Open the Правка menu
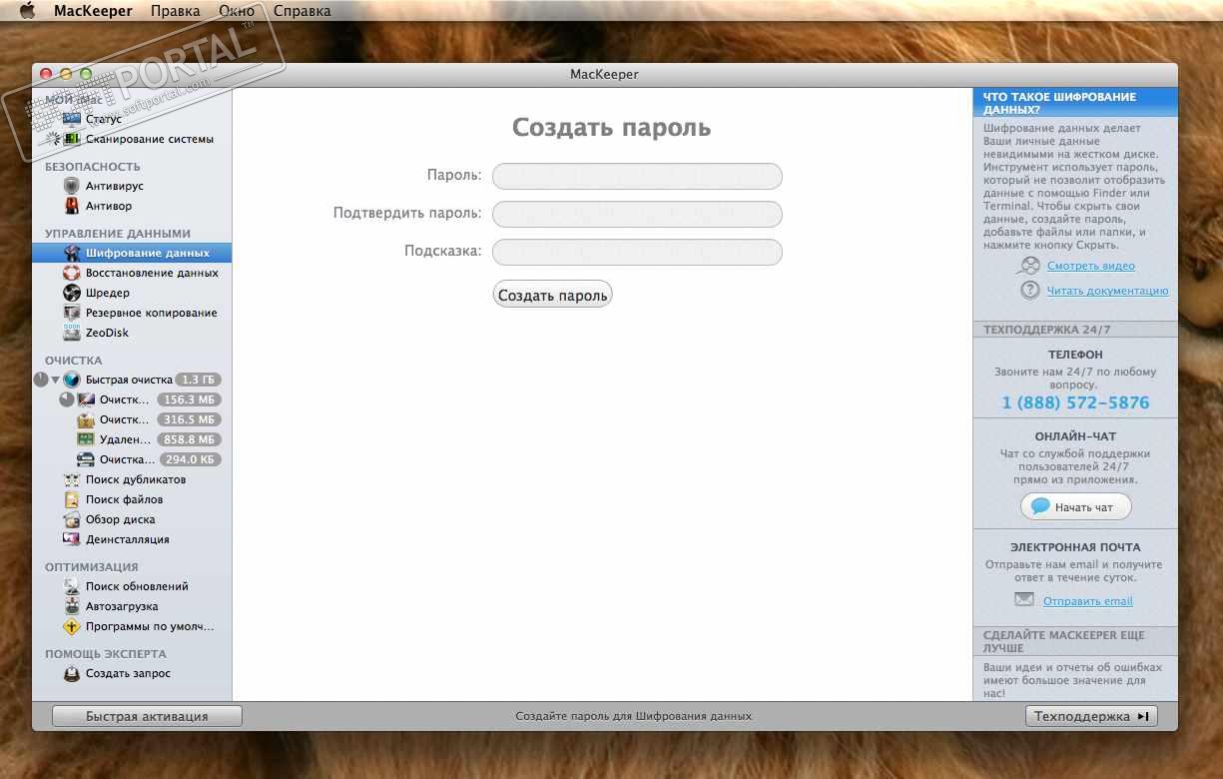Screen dimensions: 1223x779 coord(175,11)
